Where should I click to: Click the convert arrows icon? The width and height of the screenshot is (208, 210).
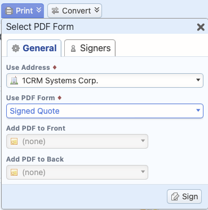(55, 11)
